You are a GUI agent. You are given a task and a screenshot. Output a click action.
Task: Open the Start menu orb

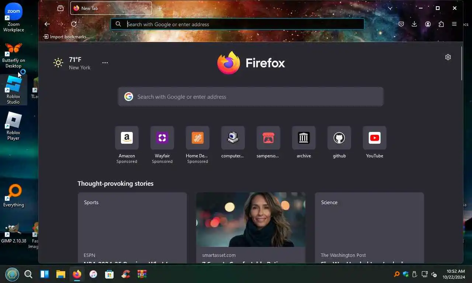(x=12, y=274)
